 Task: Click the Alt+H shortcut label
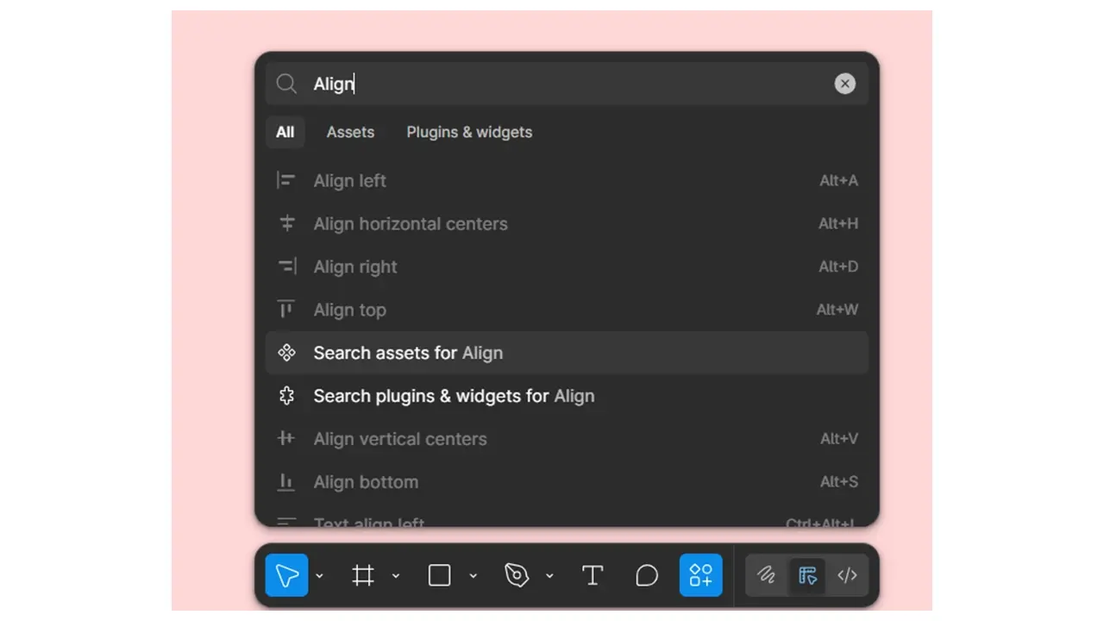[x=838, y=223]
